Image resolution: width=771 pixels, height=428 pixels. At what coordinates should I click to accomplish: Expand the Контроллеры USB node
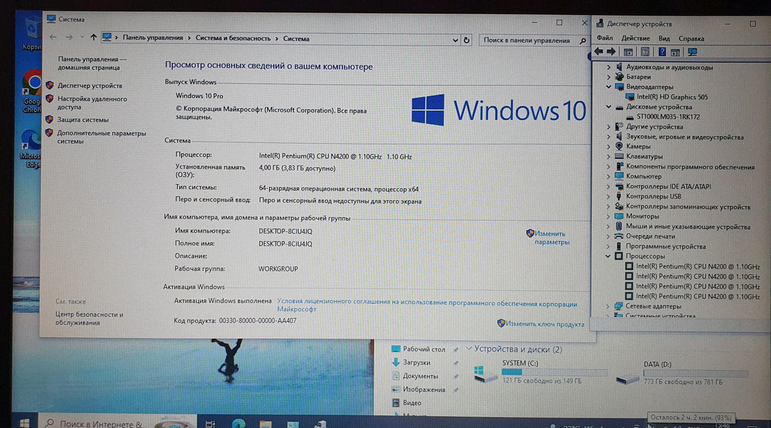[x=608, y=197]
